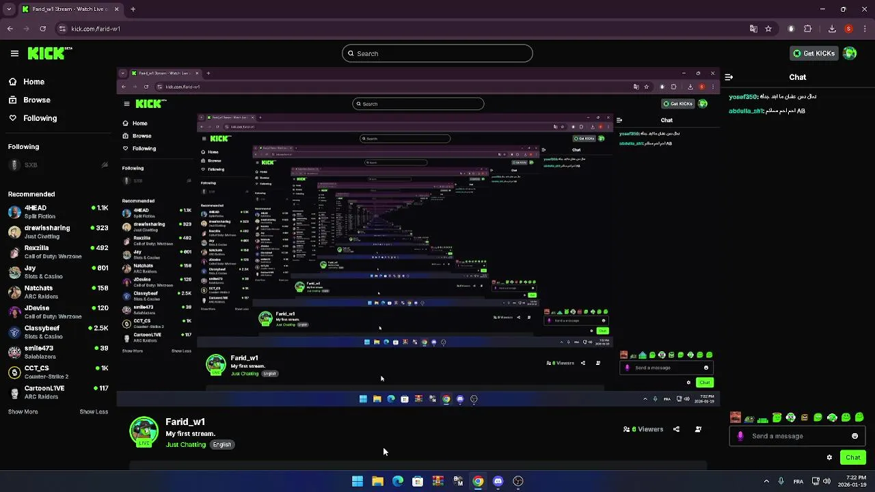Bookmark this page with star icon
Image resolution: width=875 pixels, height=492 pixels.
pyautogui.click(x=768, y=29)
